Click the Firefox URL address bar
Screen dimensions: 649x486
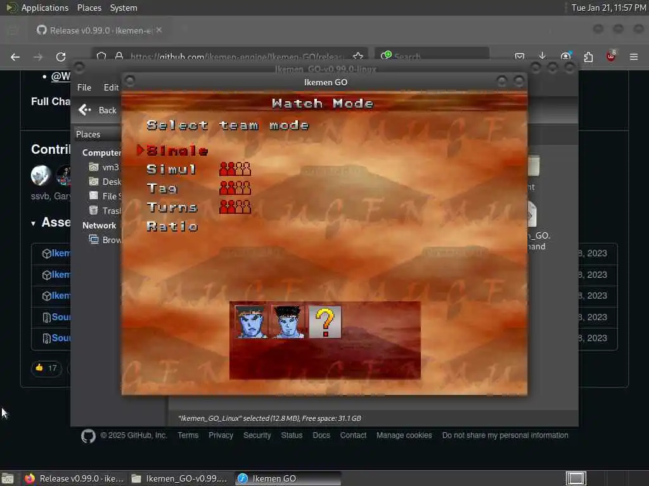[229, 56]
